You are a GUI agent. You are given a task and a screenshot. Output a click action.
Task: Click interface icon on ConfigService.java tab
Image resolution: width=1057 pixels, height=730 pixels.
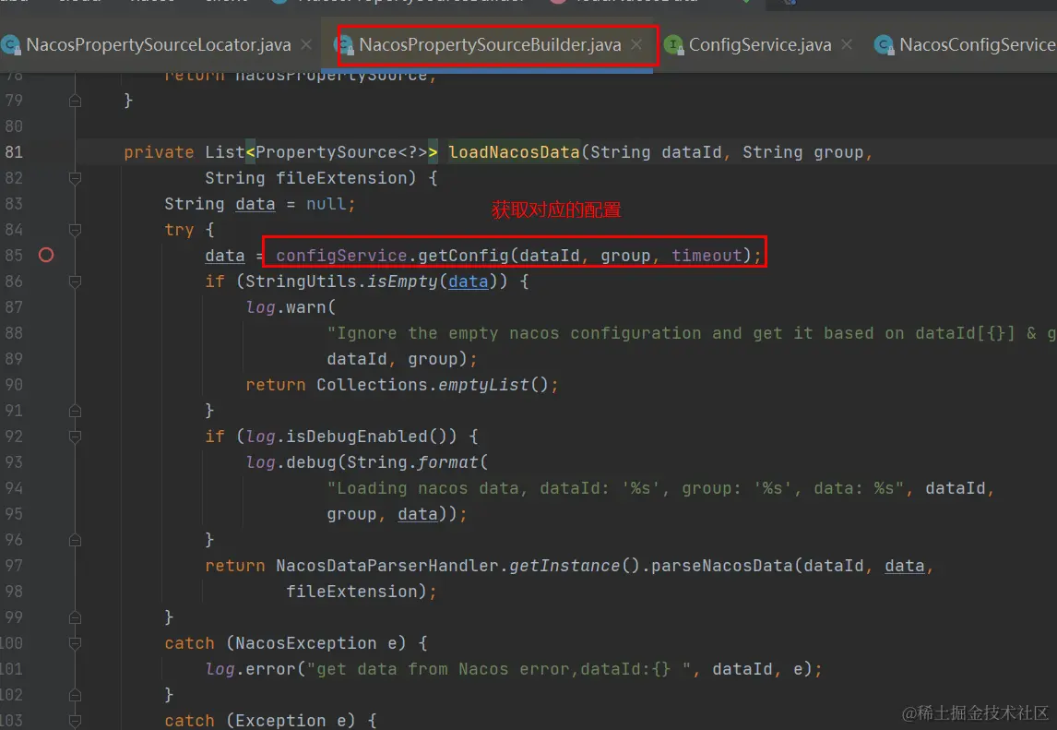(x=673, y=45)
